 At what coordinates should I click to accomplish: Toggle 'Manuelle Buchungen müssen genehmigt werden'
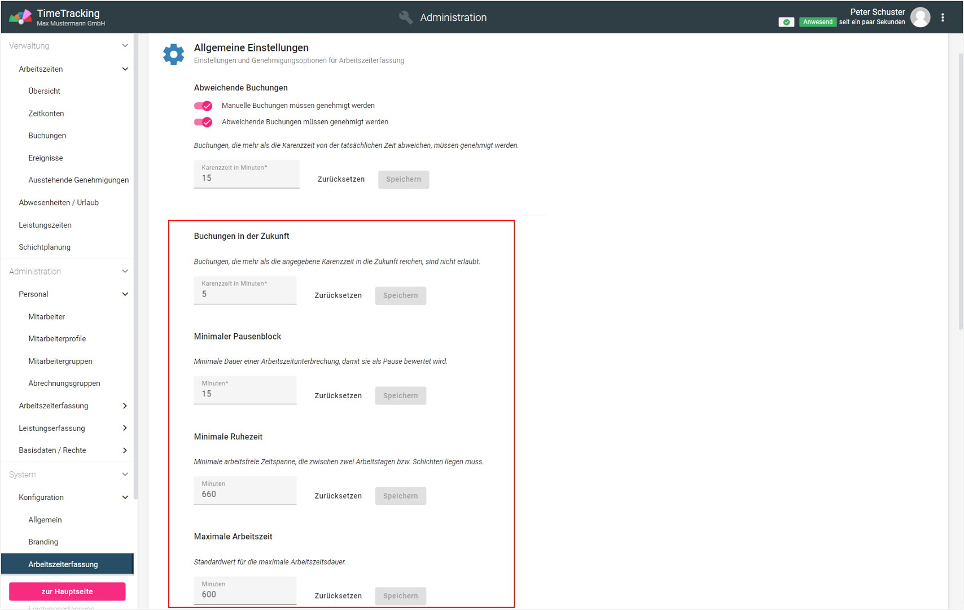(203, 106)
